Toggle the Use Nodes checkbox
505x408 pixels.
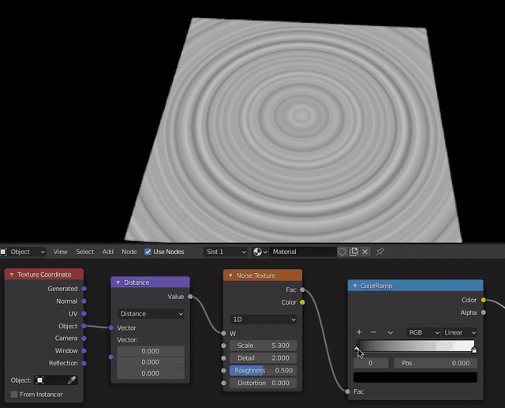pyautogui.click(x=148, y=252)
